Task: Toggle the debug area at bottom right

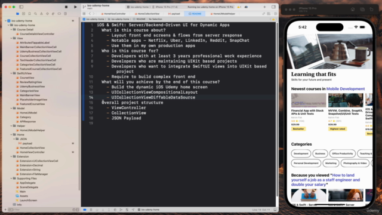Action: (275, 210)
